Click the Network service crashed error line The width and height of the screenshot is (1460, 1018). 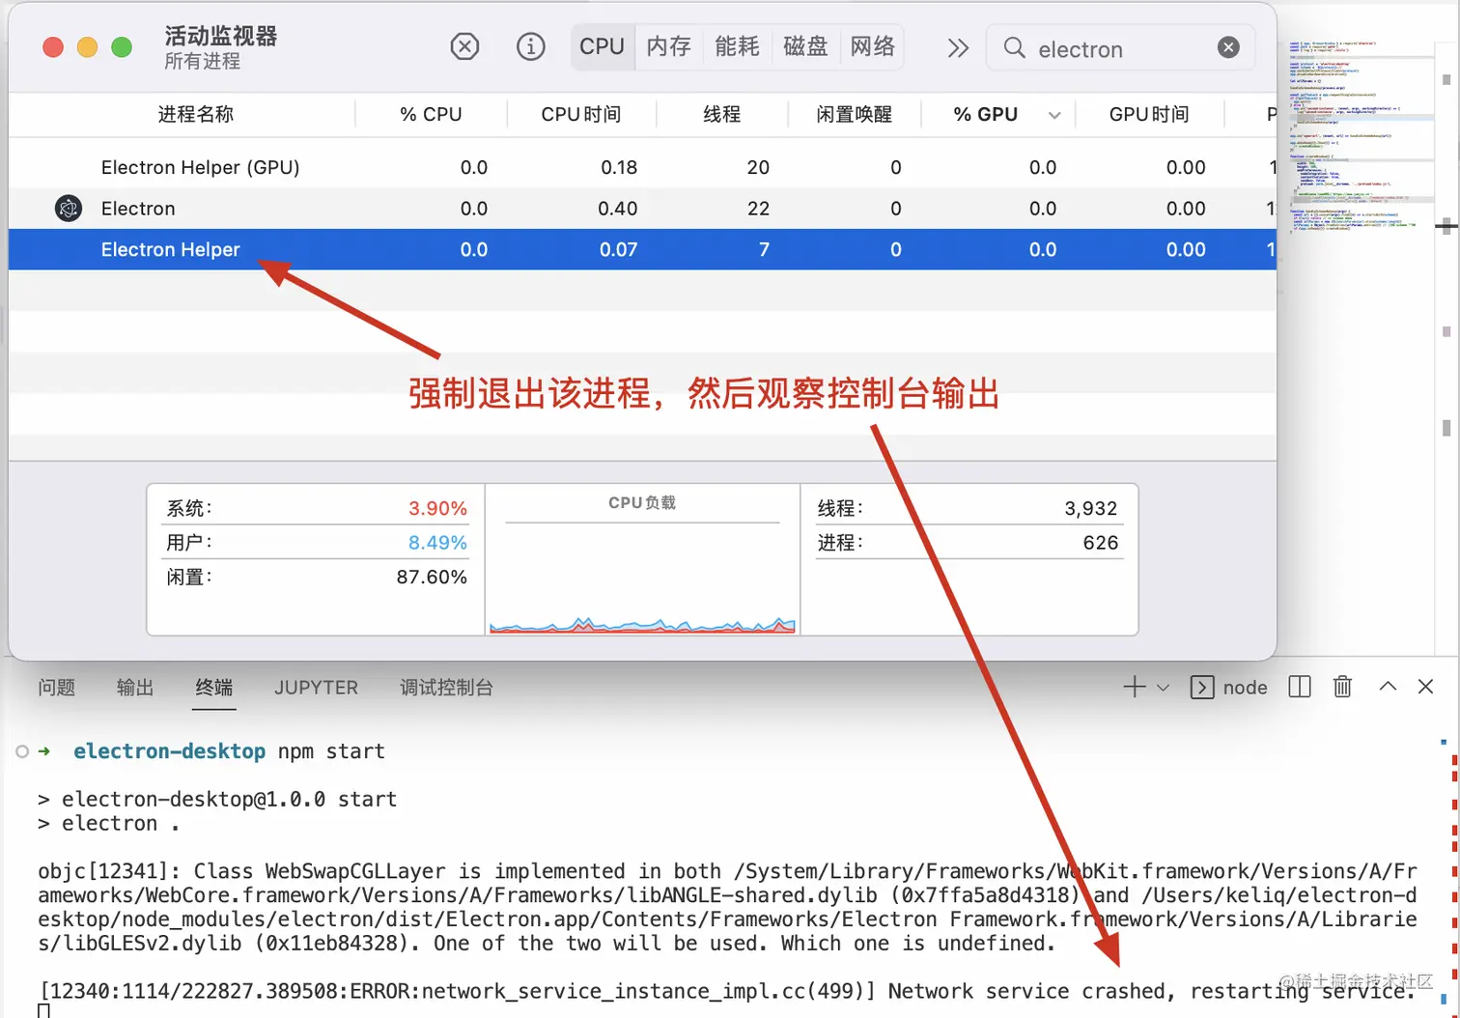(x=726, y=991)
